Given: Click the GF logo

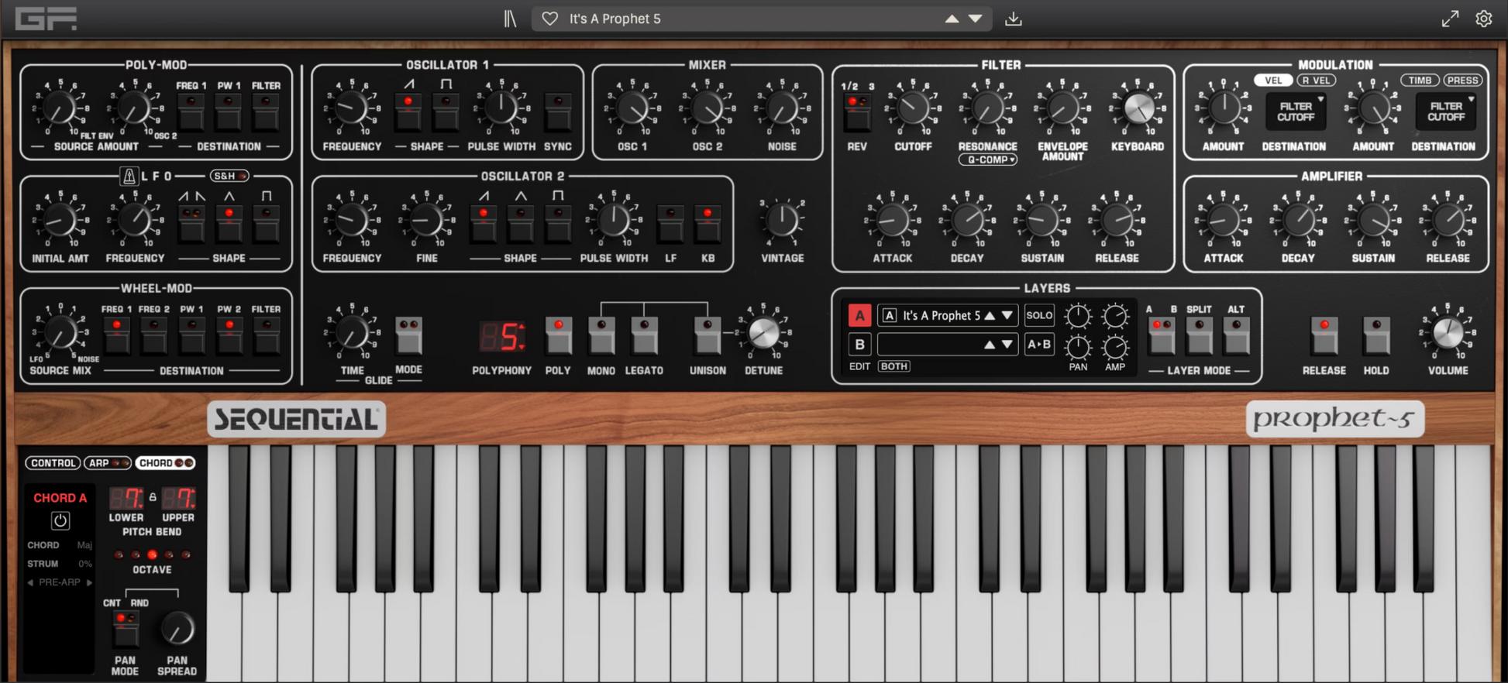Looking at the screenshot, I should click(x=46, y=19).
